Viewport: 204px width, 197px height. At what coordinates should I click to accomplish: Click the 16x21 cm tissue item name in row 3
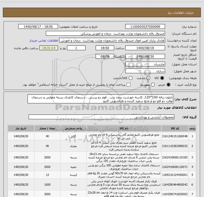pyautogui.click(x=124, y=157)
